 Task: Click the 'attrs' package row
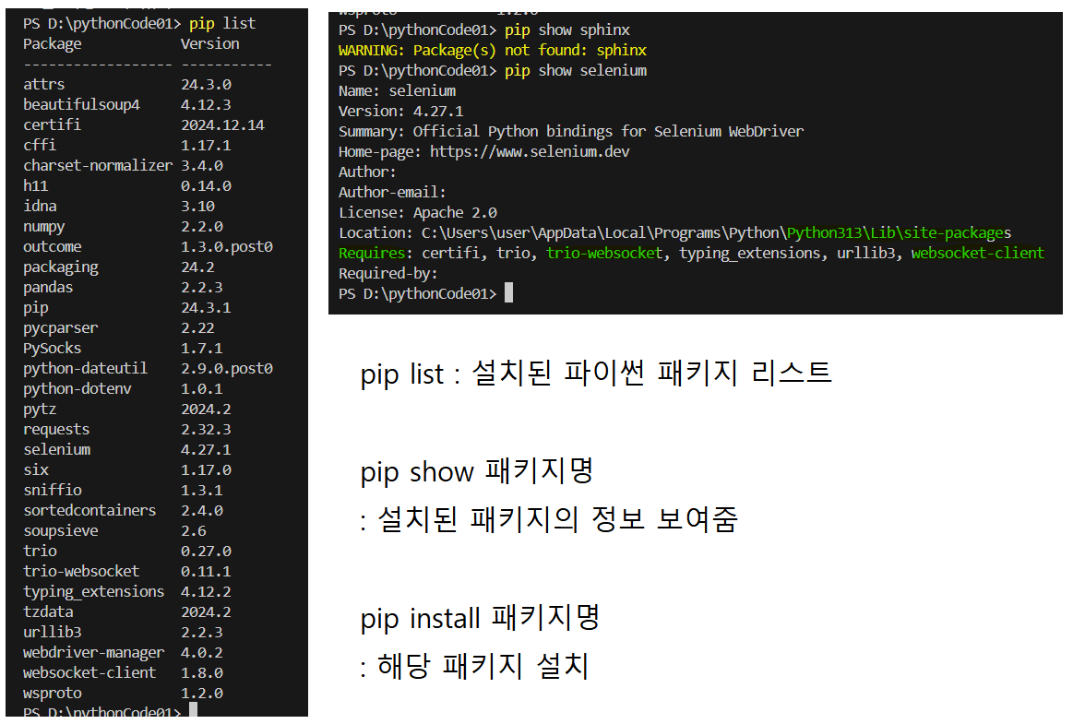(x=127, y=84)
